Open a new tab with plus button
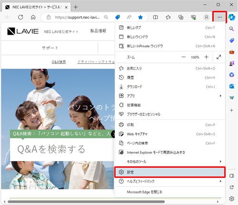This screenshot has height=205, width=238. 76,7
